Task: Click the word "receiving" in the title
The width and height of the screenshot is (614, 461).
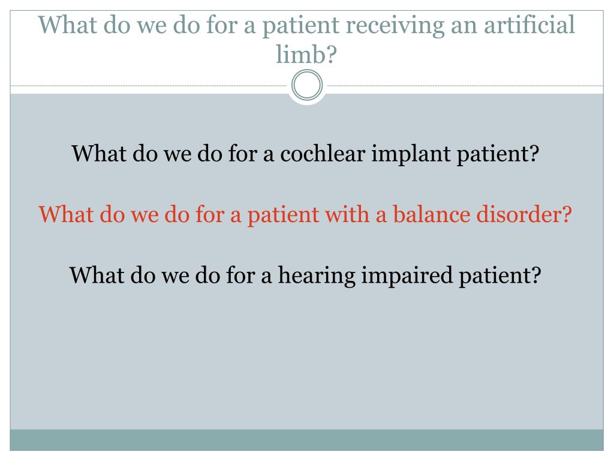Action: tap(395, 26)
